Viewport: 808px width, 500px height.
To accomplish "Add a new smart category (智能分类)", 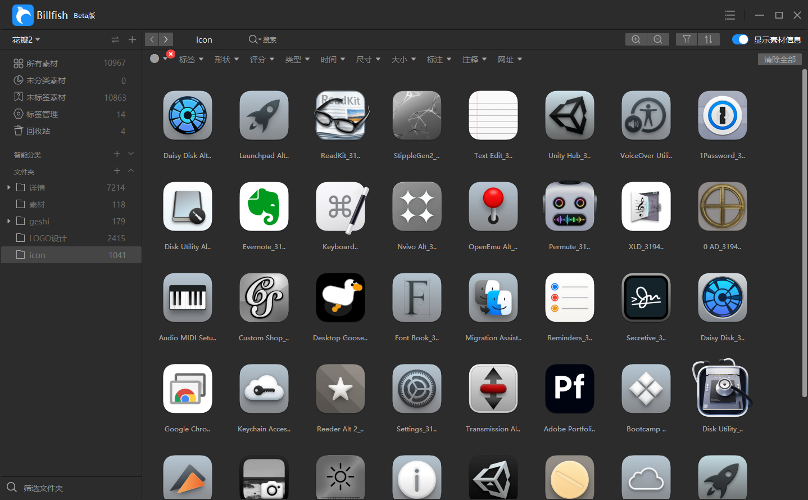I will (117, 154).
